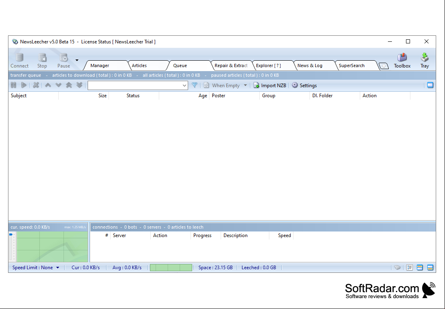Viewport: 445px width, 309px height.
Task: Click the Cur : 0.0 KB/s status
Action: pos(86,268)
